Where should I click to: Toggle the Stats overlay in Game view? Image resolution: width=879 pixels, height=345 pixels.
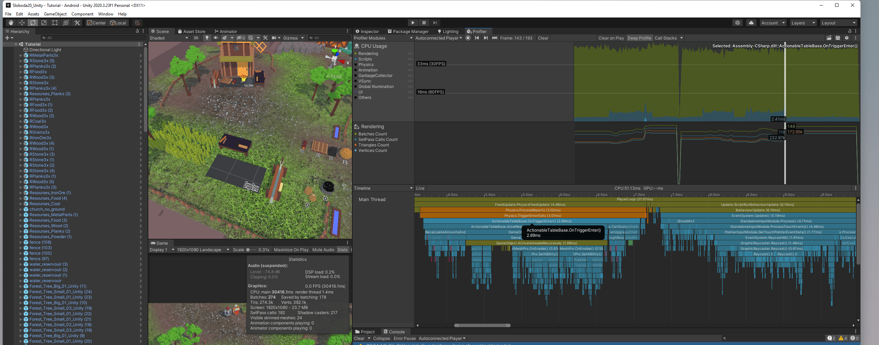[x=342, y=250]
